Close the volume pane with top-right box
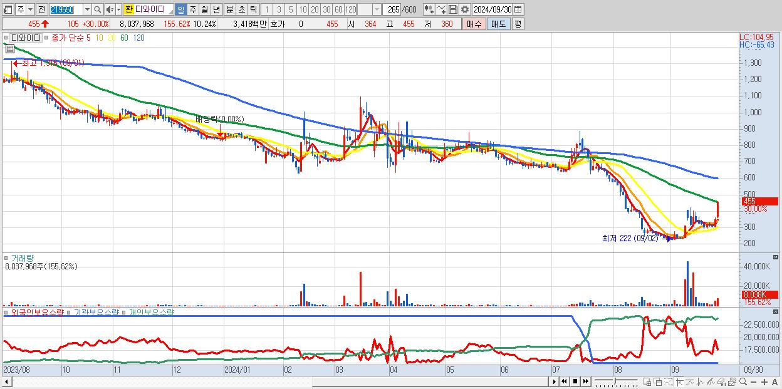782x389 pixels. (x=777, y=257)
